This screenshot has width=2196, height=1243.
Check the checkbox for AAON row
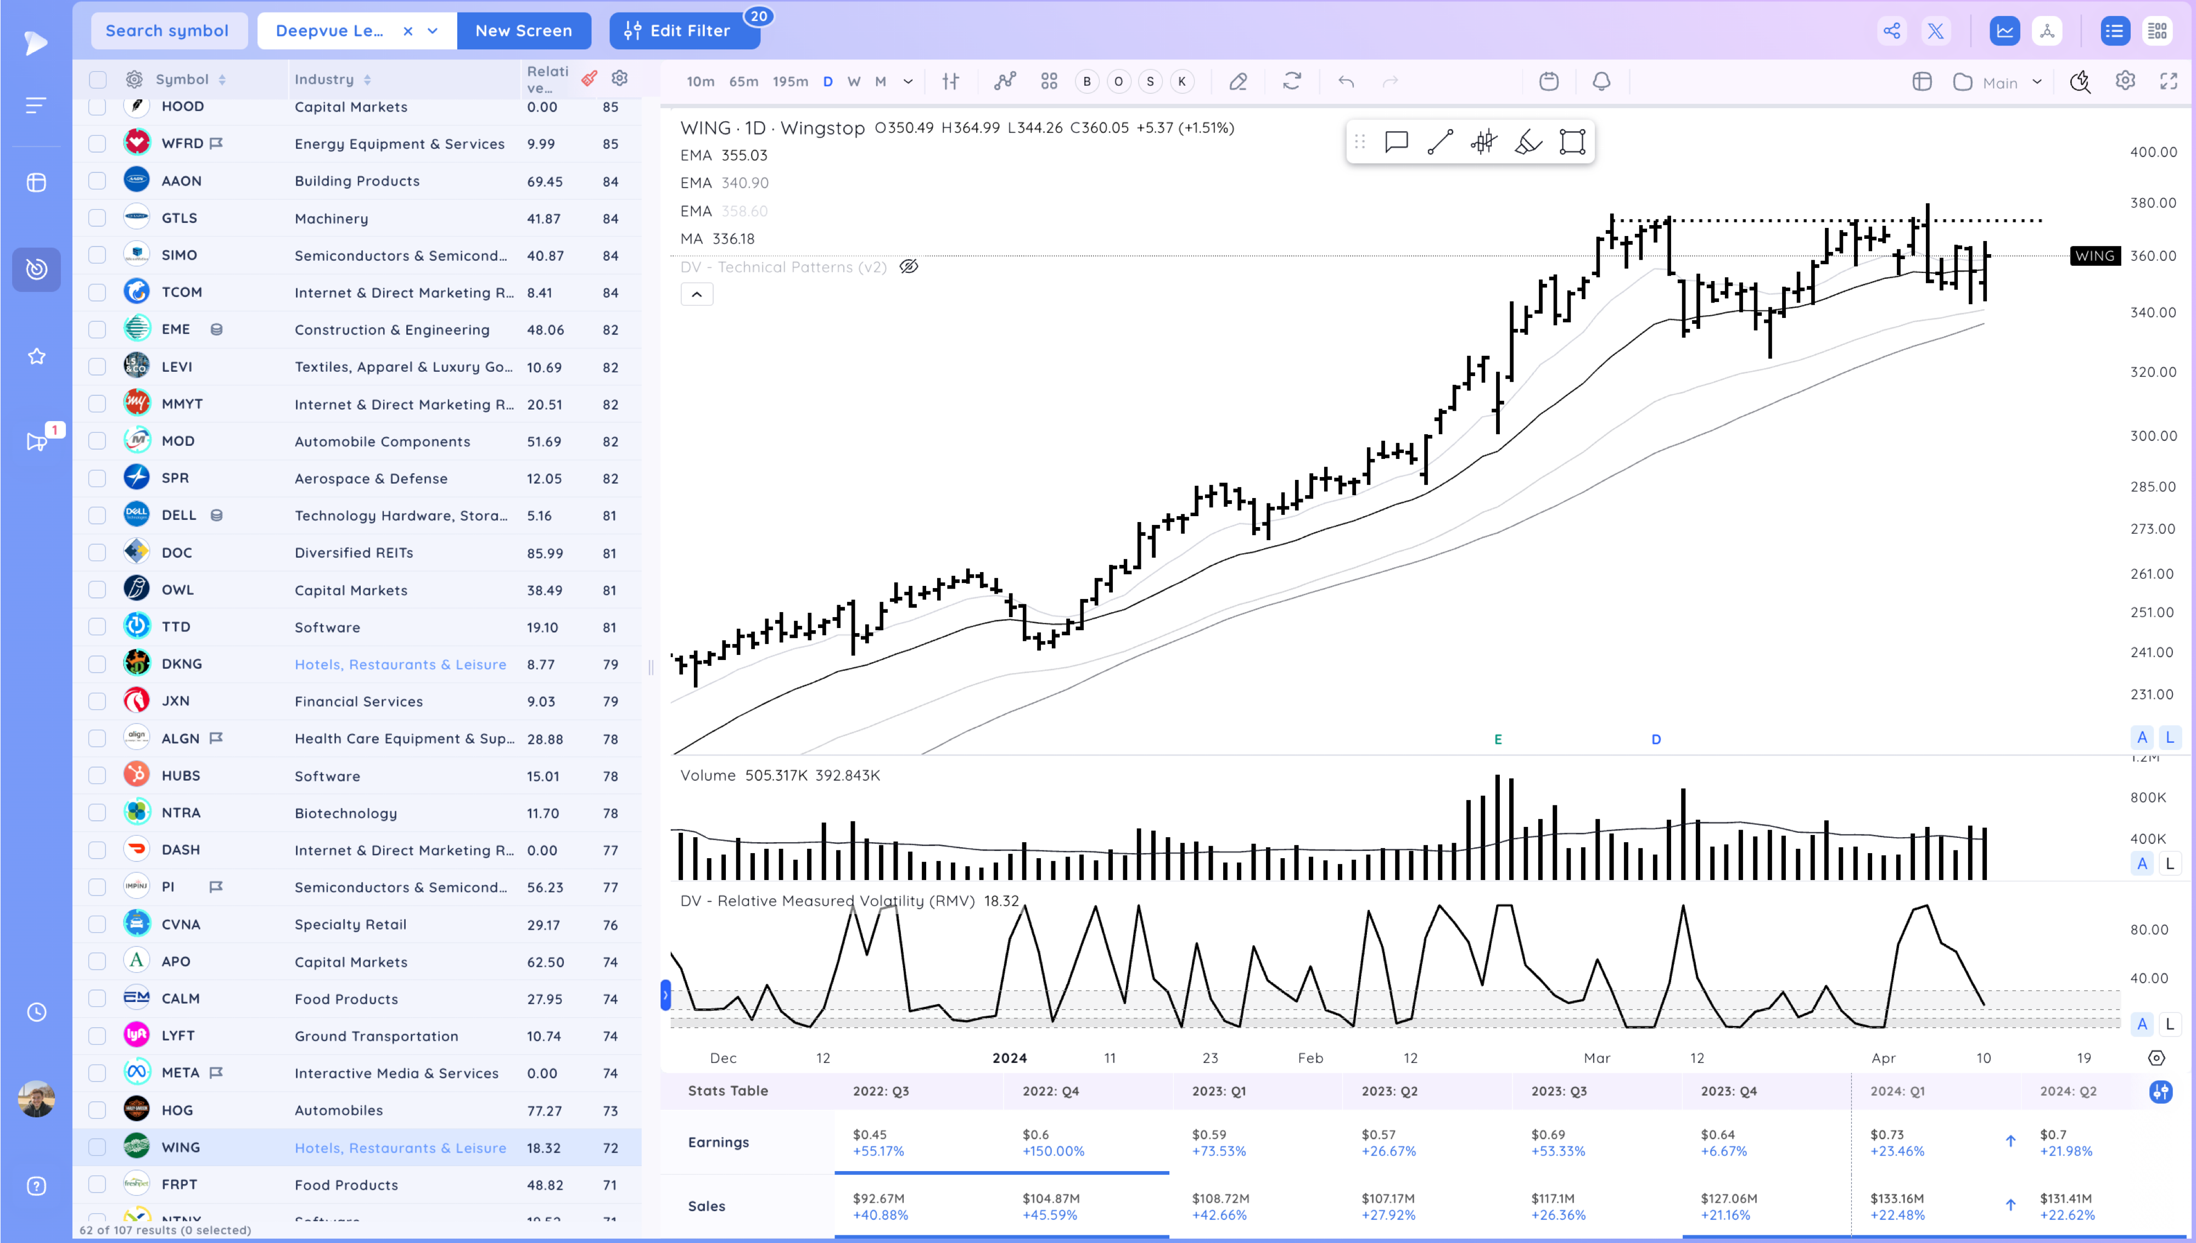97,181
